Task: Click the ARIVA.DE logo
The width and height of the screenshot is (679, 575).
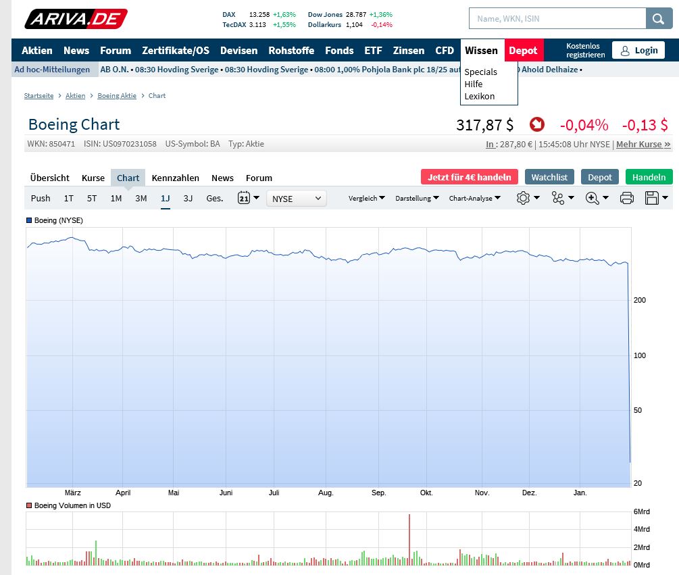Action: pyautogui.click(x=76, y=19)
